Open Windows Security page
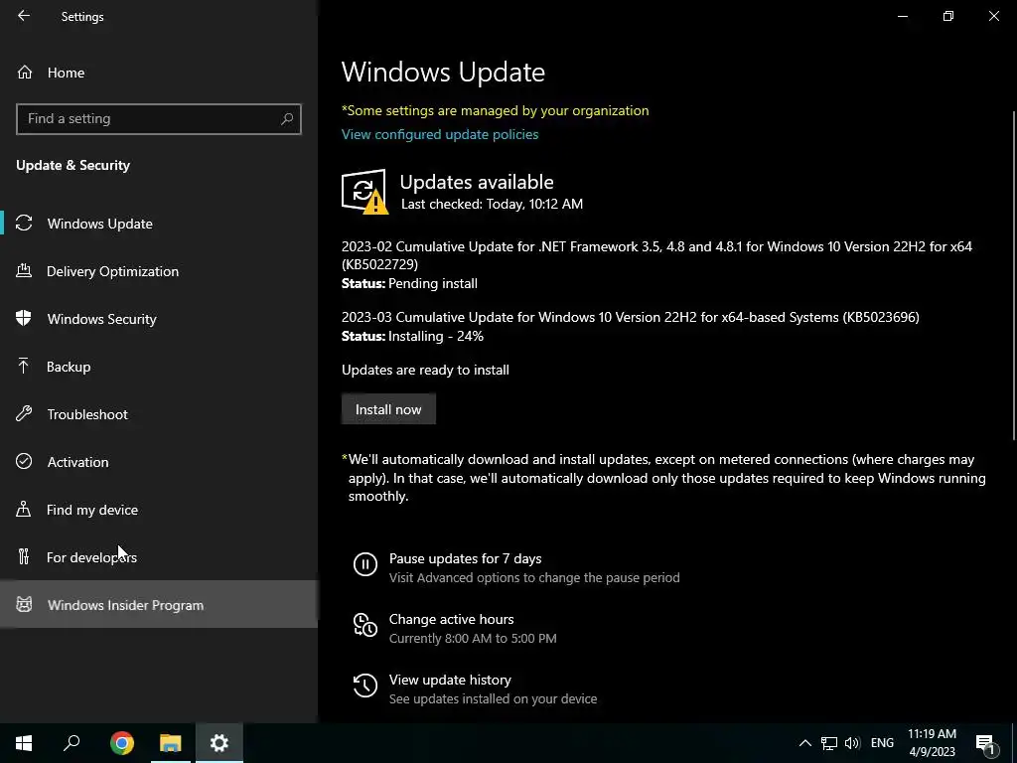1017x763 pixels. pos(159,319)
